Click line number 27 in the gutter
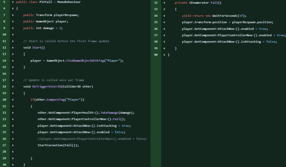The image size is (286, 167). click(x=4, y=145)
